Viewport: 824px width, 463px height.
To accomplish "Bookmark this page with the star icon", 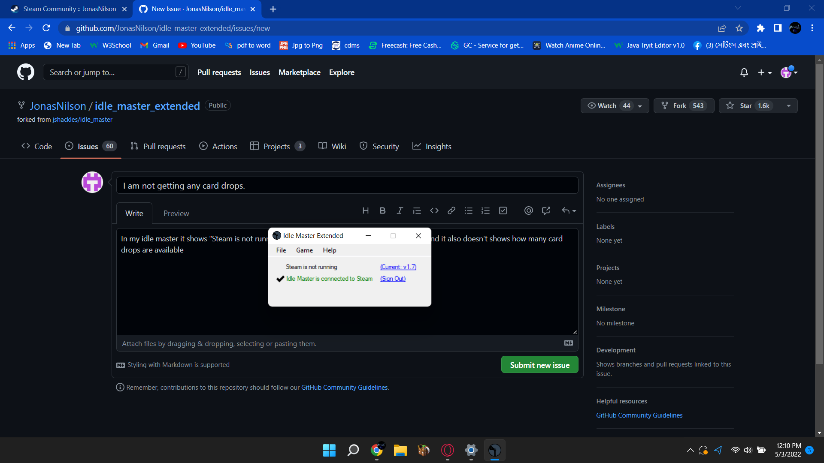I will (x=739, y=28).
